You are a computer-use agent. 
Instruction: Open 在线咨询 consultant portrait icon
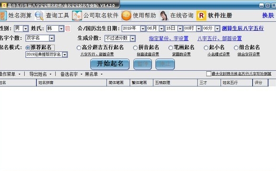point(164,16)
